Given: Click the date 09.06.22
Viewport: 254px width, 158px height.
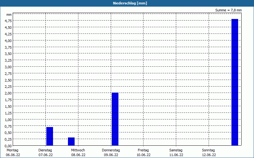Looking at the screenshot, I should tap(111, 155).
